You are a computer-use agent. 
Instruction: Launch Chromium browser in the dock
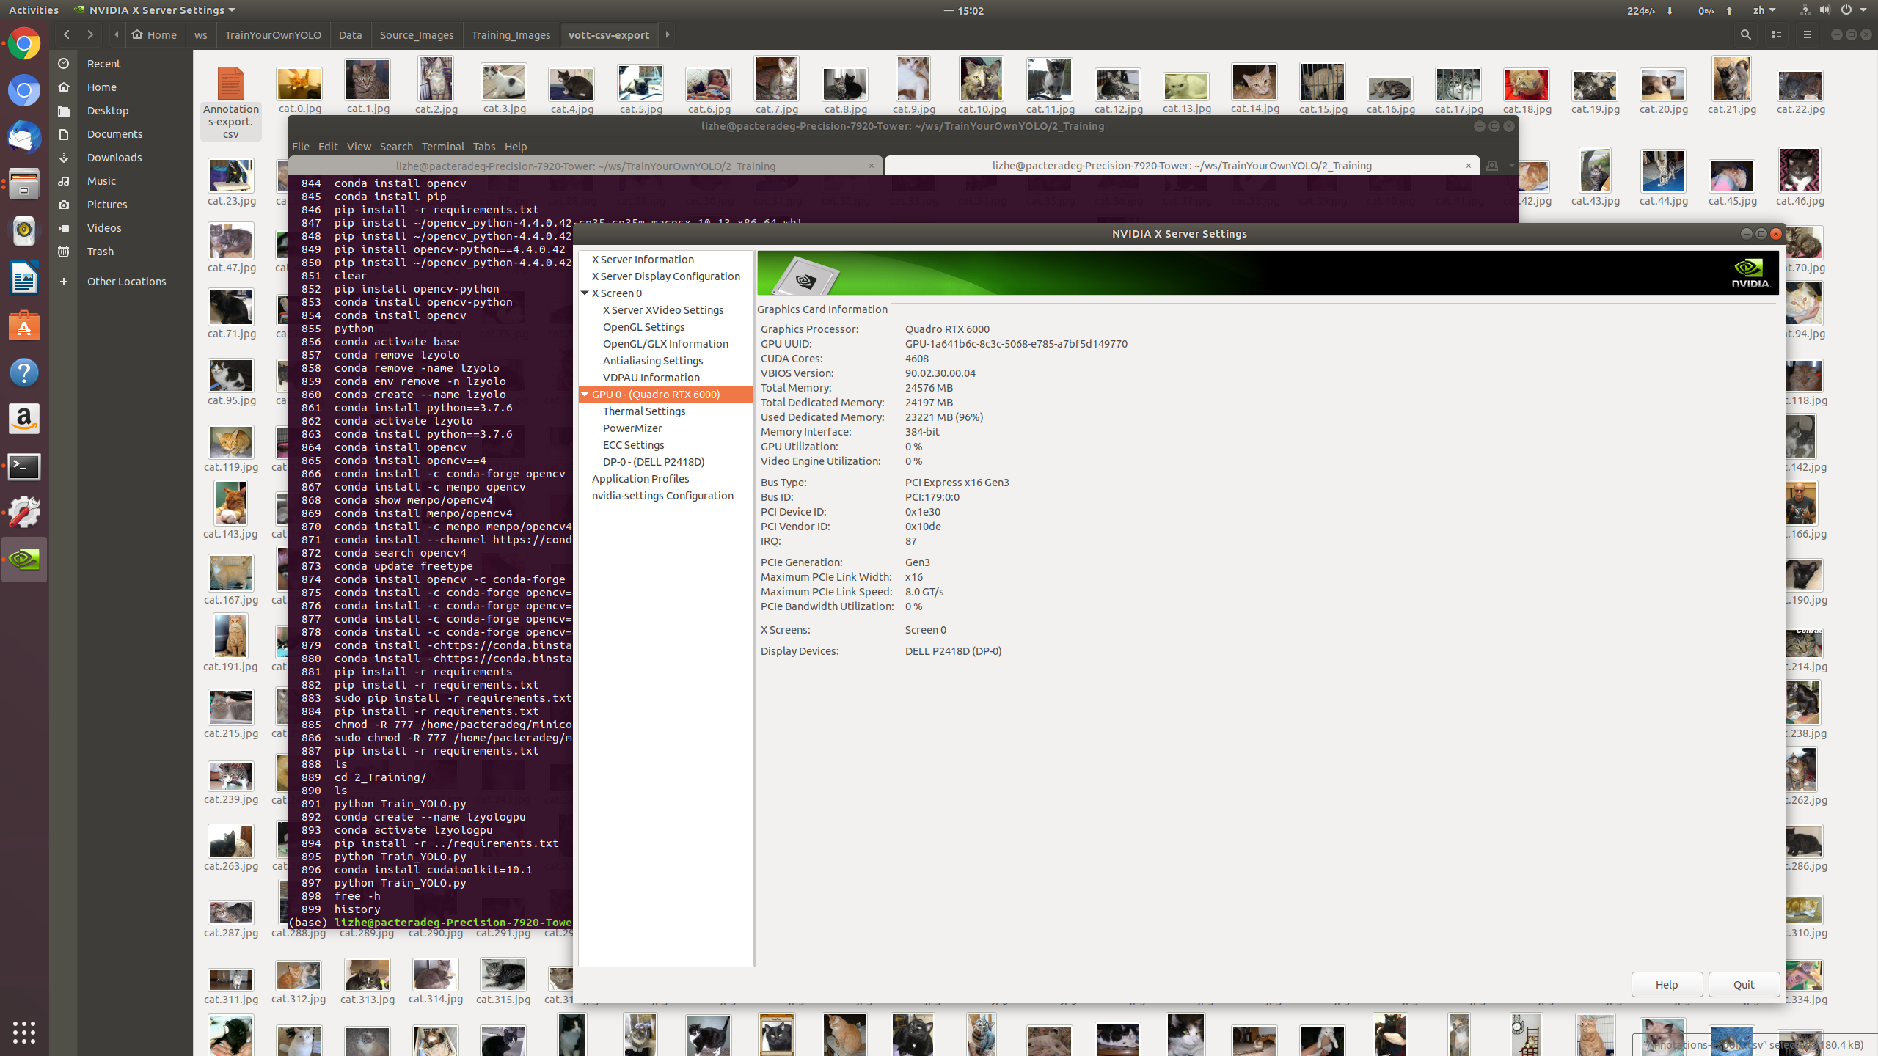(x=24, y=91)
